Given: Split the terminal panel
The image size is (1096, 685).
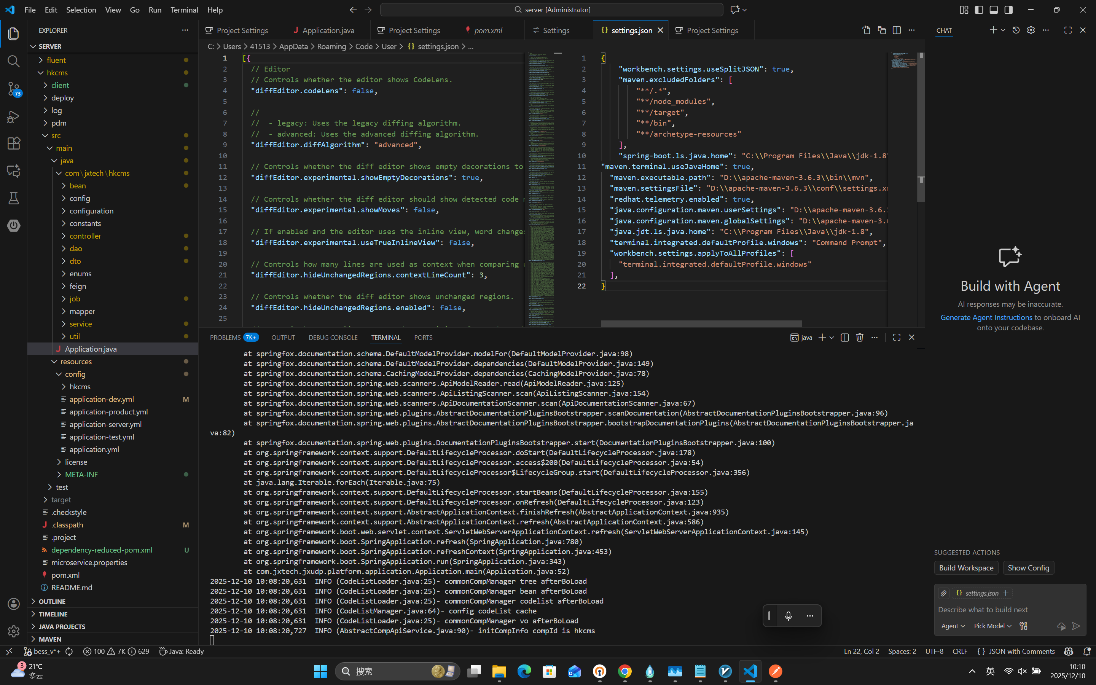Looking at the screenshot, I should (845, 338).
